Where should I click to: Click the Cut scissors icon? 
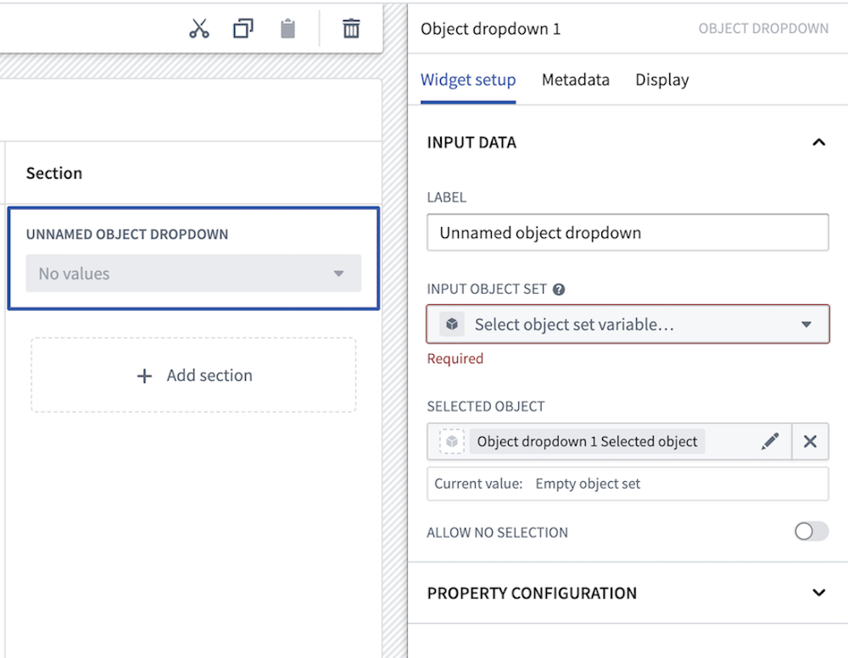(199, 29)
